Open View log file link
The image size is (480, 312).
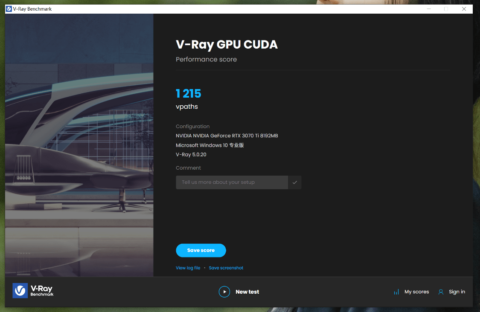pos(188,268)
